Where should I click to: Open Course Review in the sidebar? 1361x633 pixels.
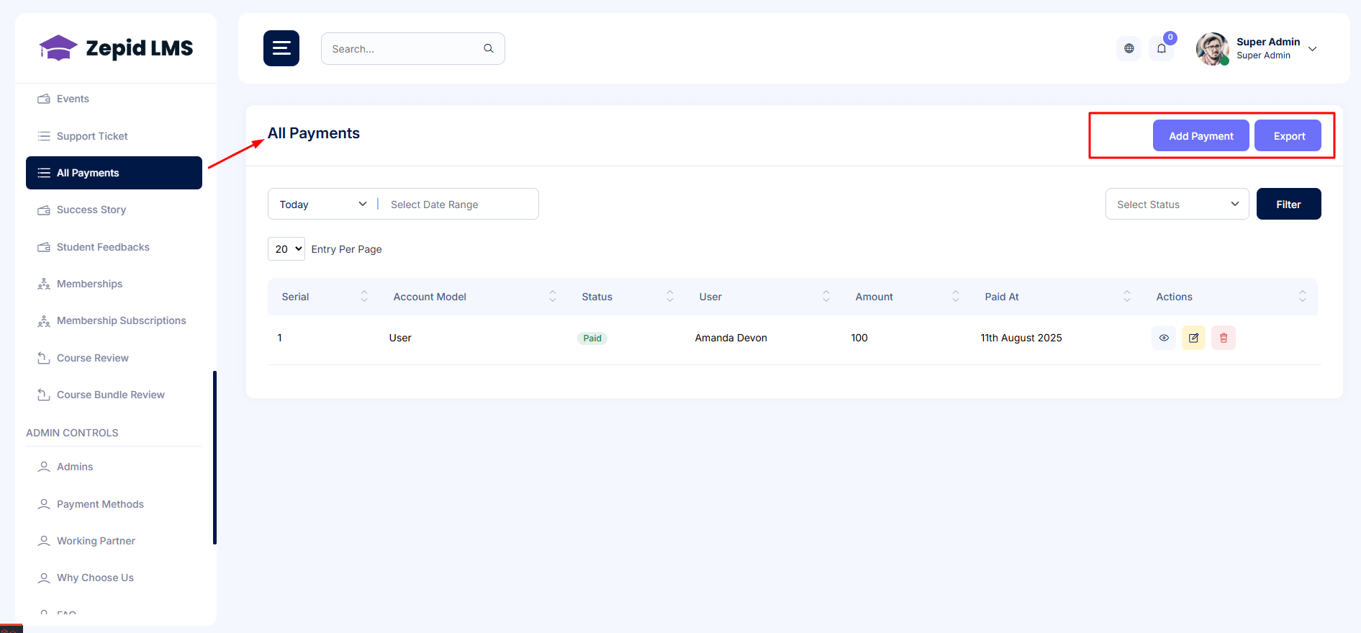pos(114,358)
